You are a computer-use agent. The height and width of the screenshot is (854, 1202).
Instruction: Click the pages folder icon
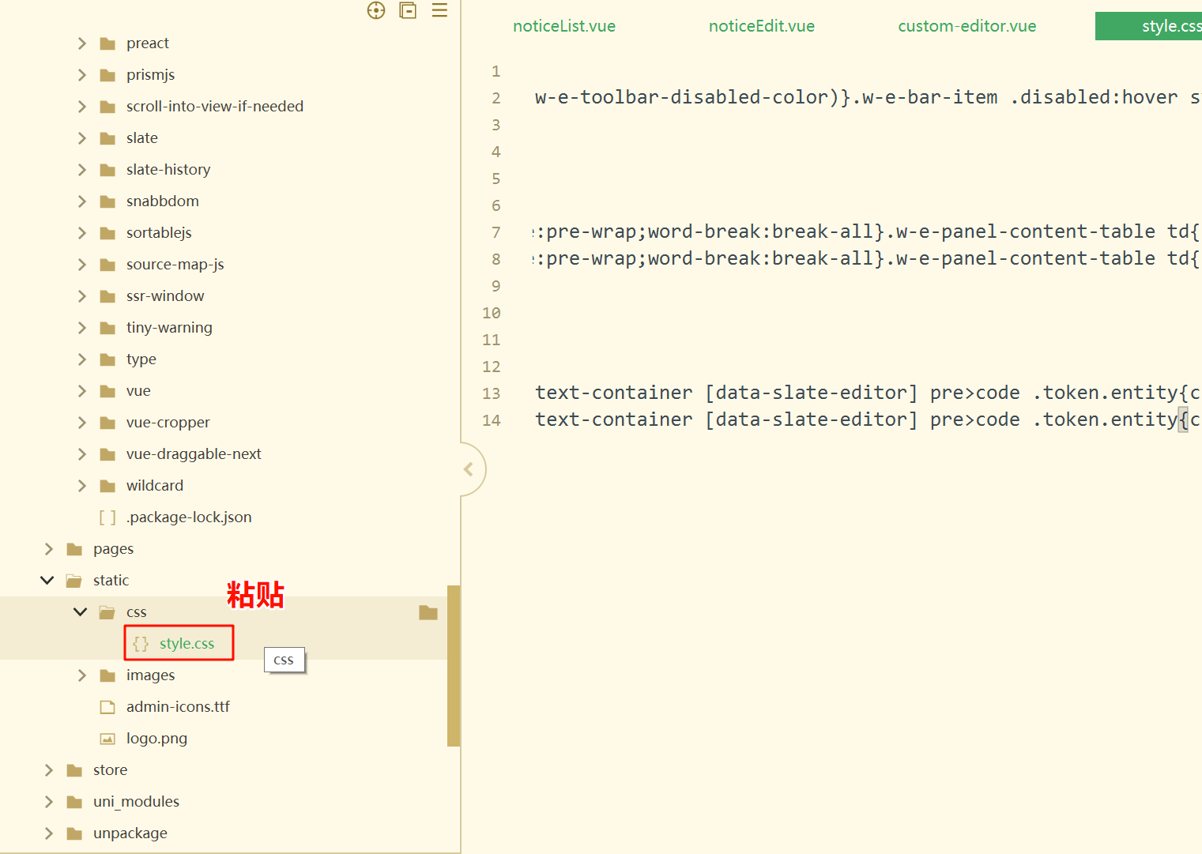point(74,549)
